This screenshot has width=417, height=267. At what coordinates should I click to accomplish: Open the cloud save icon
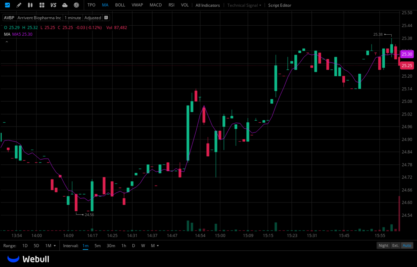(65, 5)
